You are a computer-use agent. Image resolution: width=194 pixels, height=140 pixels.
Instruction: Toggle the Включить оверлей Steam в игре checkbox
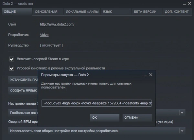point(12,59)
